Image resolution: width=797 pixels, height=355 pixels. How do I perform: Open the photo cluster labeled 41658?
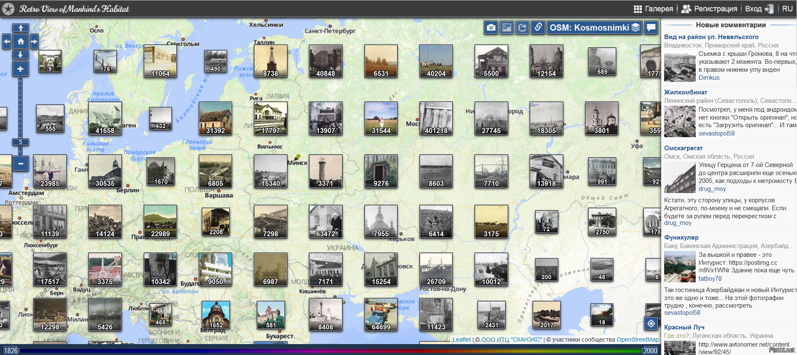[x=105, y=118]
